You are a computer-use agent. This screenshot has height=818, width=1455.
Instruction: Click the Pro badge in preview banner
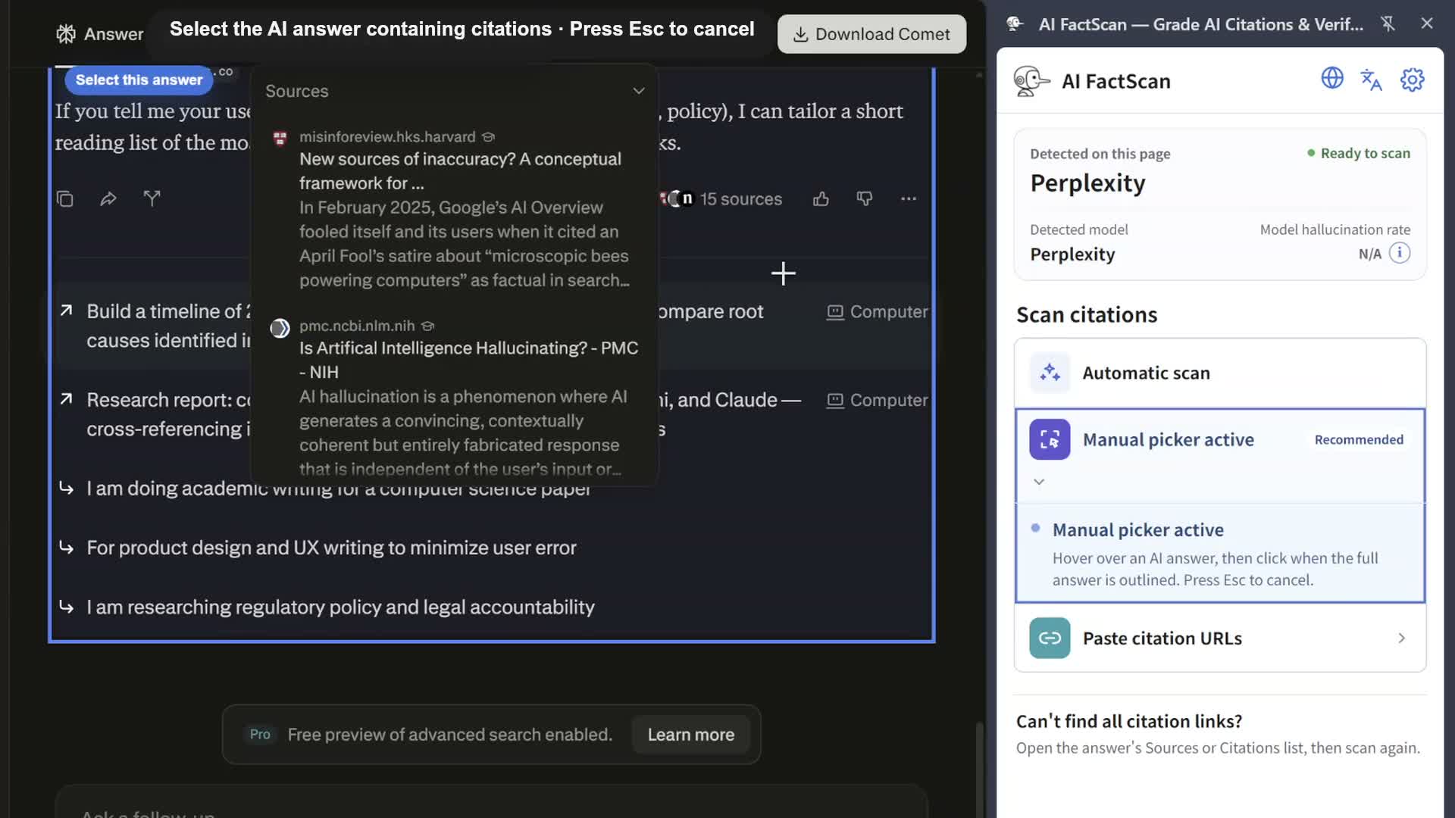260,735
